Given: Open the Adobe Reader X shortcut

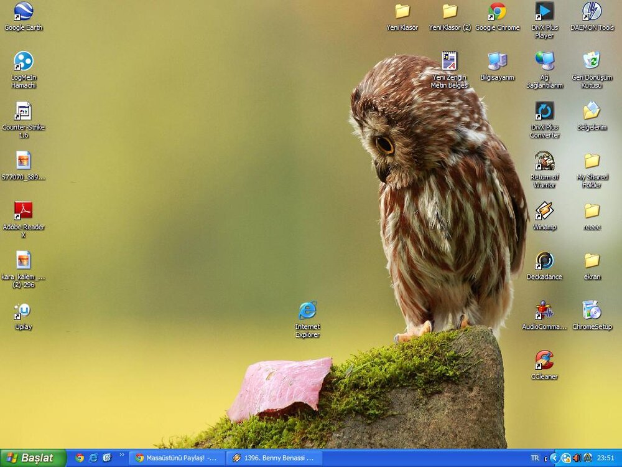Looking at the screenshot, I should tap(23, 211).
